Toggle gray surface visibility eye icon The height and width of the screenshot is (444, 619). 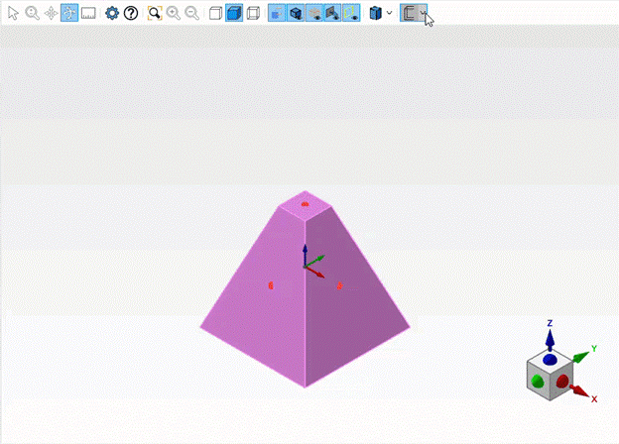click(x=314, y=13)
